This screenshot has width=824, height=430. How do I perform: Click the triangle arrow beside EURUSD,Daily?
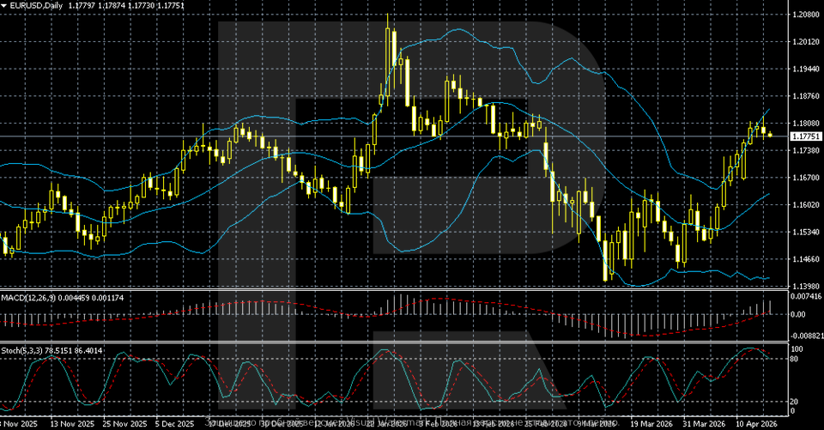pos(4,5)
